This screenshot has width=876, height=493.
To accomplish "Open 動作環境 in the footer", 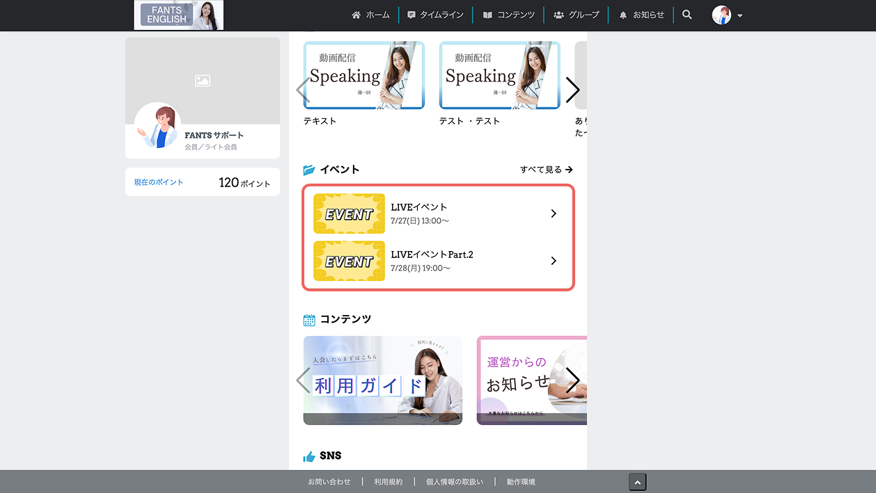I will (521, 482).
